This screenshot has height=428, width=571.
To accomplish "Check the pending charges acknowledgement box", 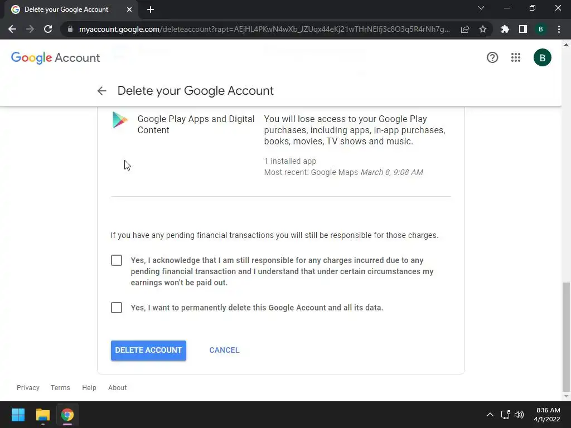I will coord(117,260).
